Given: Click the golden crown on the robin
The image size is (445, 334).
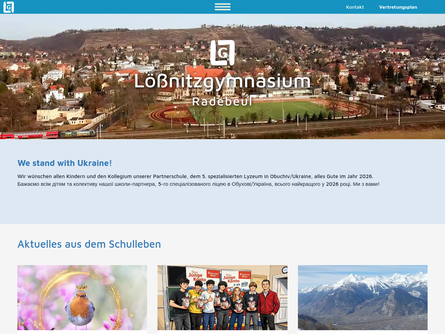Looking at the screenshot, I should tap(81, 288).
